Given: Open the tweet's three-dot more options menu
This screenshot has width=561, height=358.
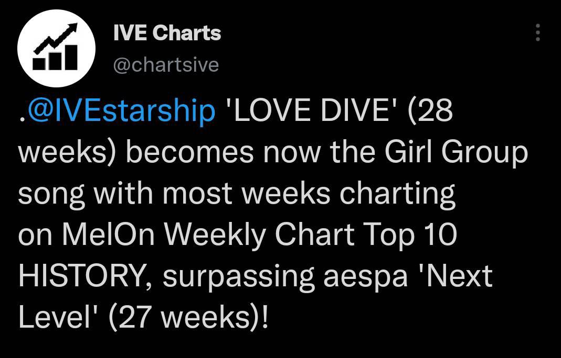Looking at the screenshot, I should (x=537, y=32).
